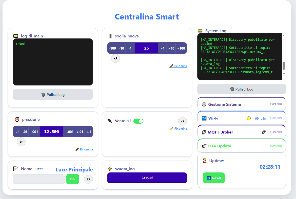
Task: Click the +100 stepper on soglia_nuova
Action: (x=181, y=48)
